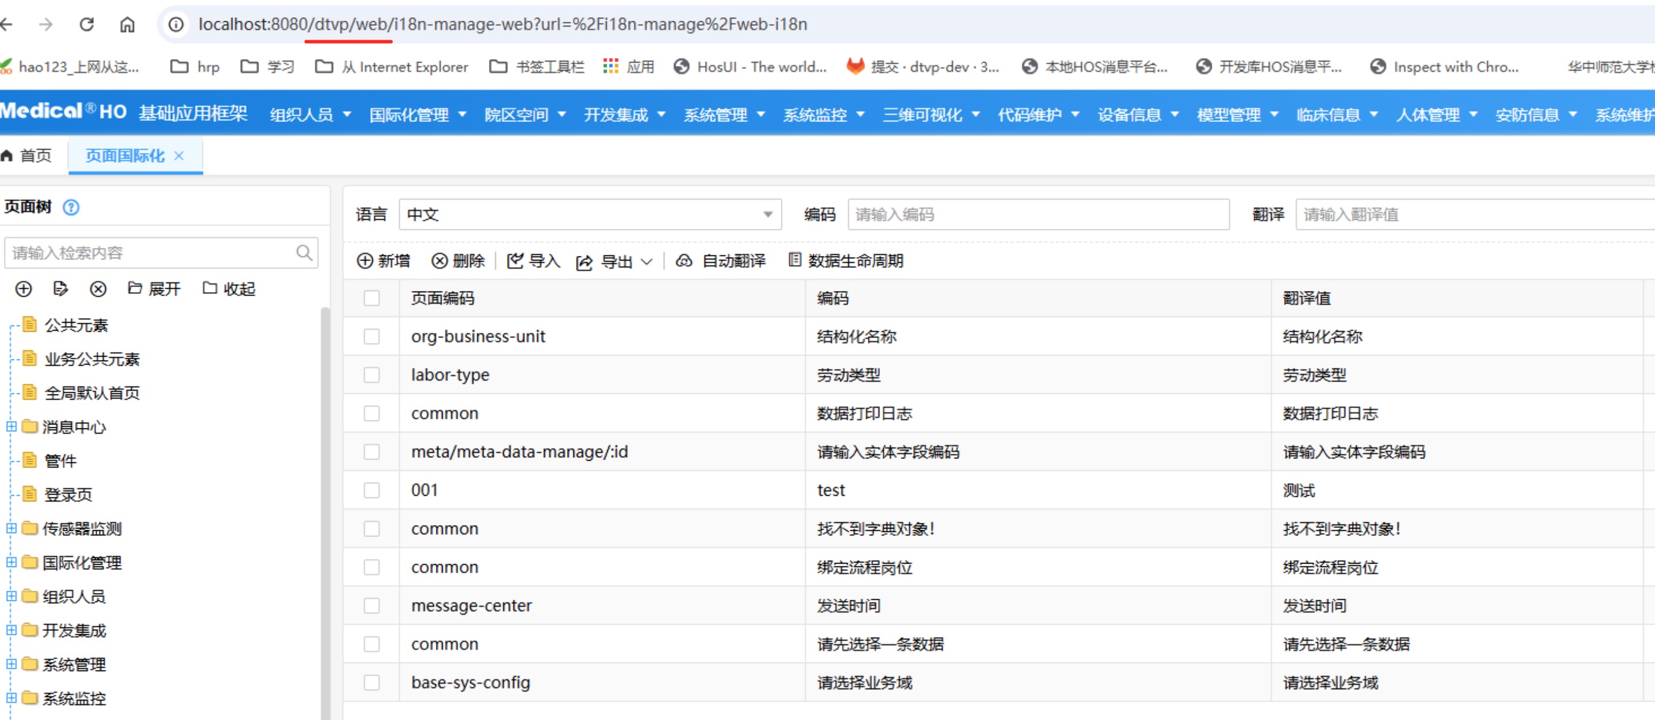Click the 展开 expand-all button
Viewport: 1655px width, 720px height.
pyautogui.click(x=154, y=289)
